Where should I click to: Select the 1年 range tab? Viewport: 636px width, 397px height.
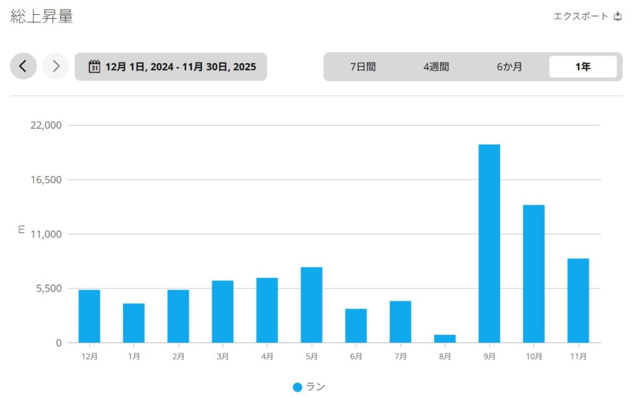(583, 67)
